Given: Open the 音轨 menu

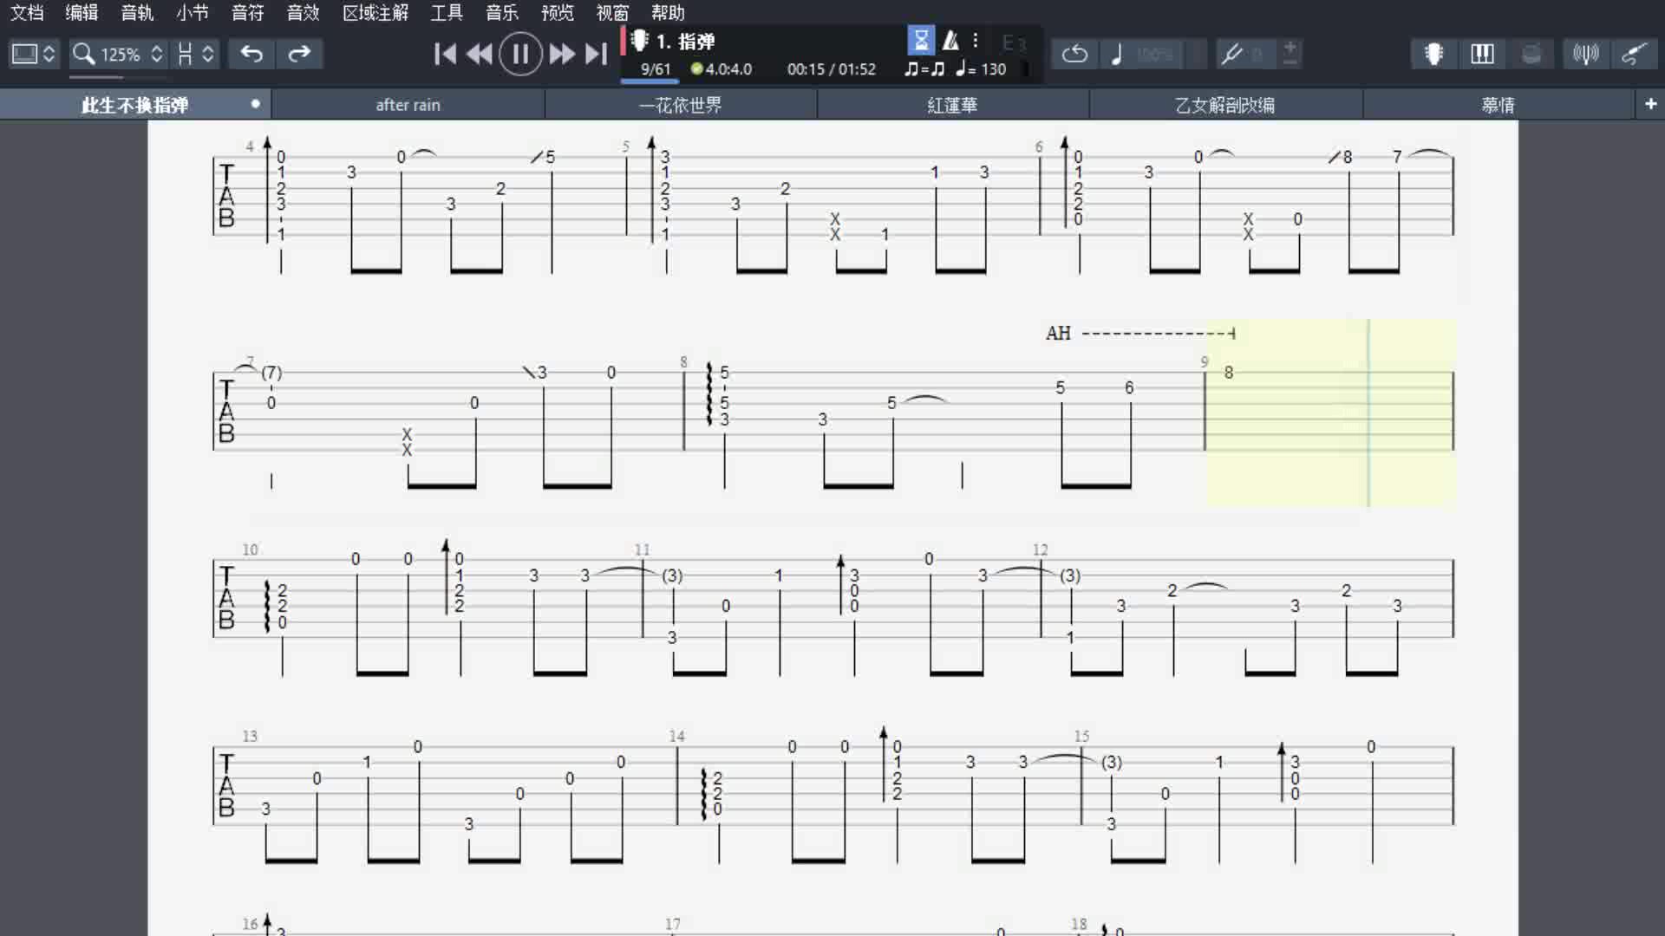Looking at the screenshot, I should (137, 13).
